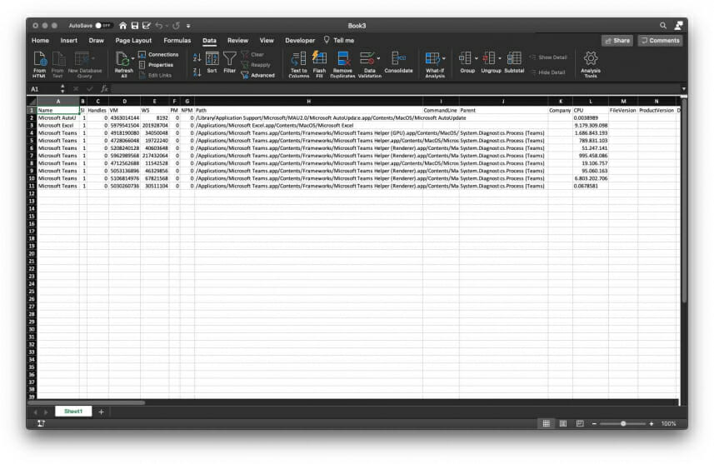The width and height of the screenshot is (714, 464).
Task: Click the zoom out minus button
Action: 594,423
